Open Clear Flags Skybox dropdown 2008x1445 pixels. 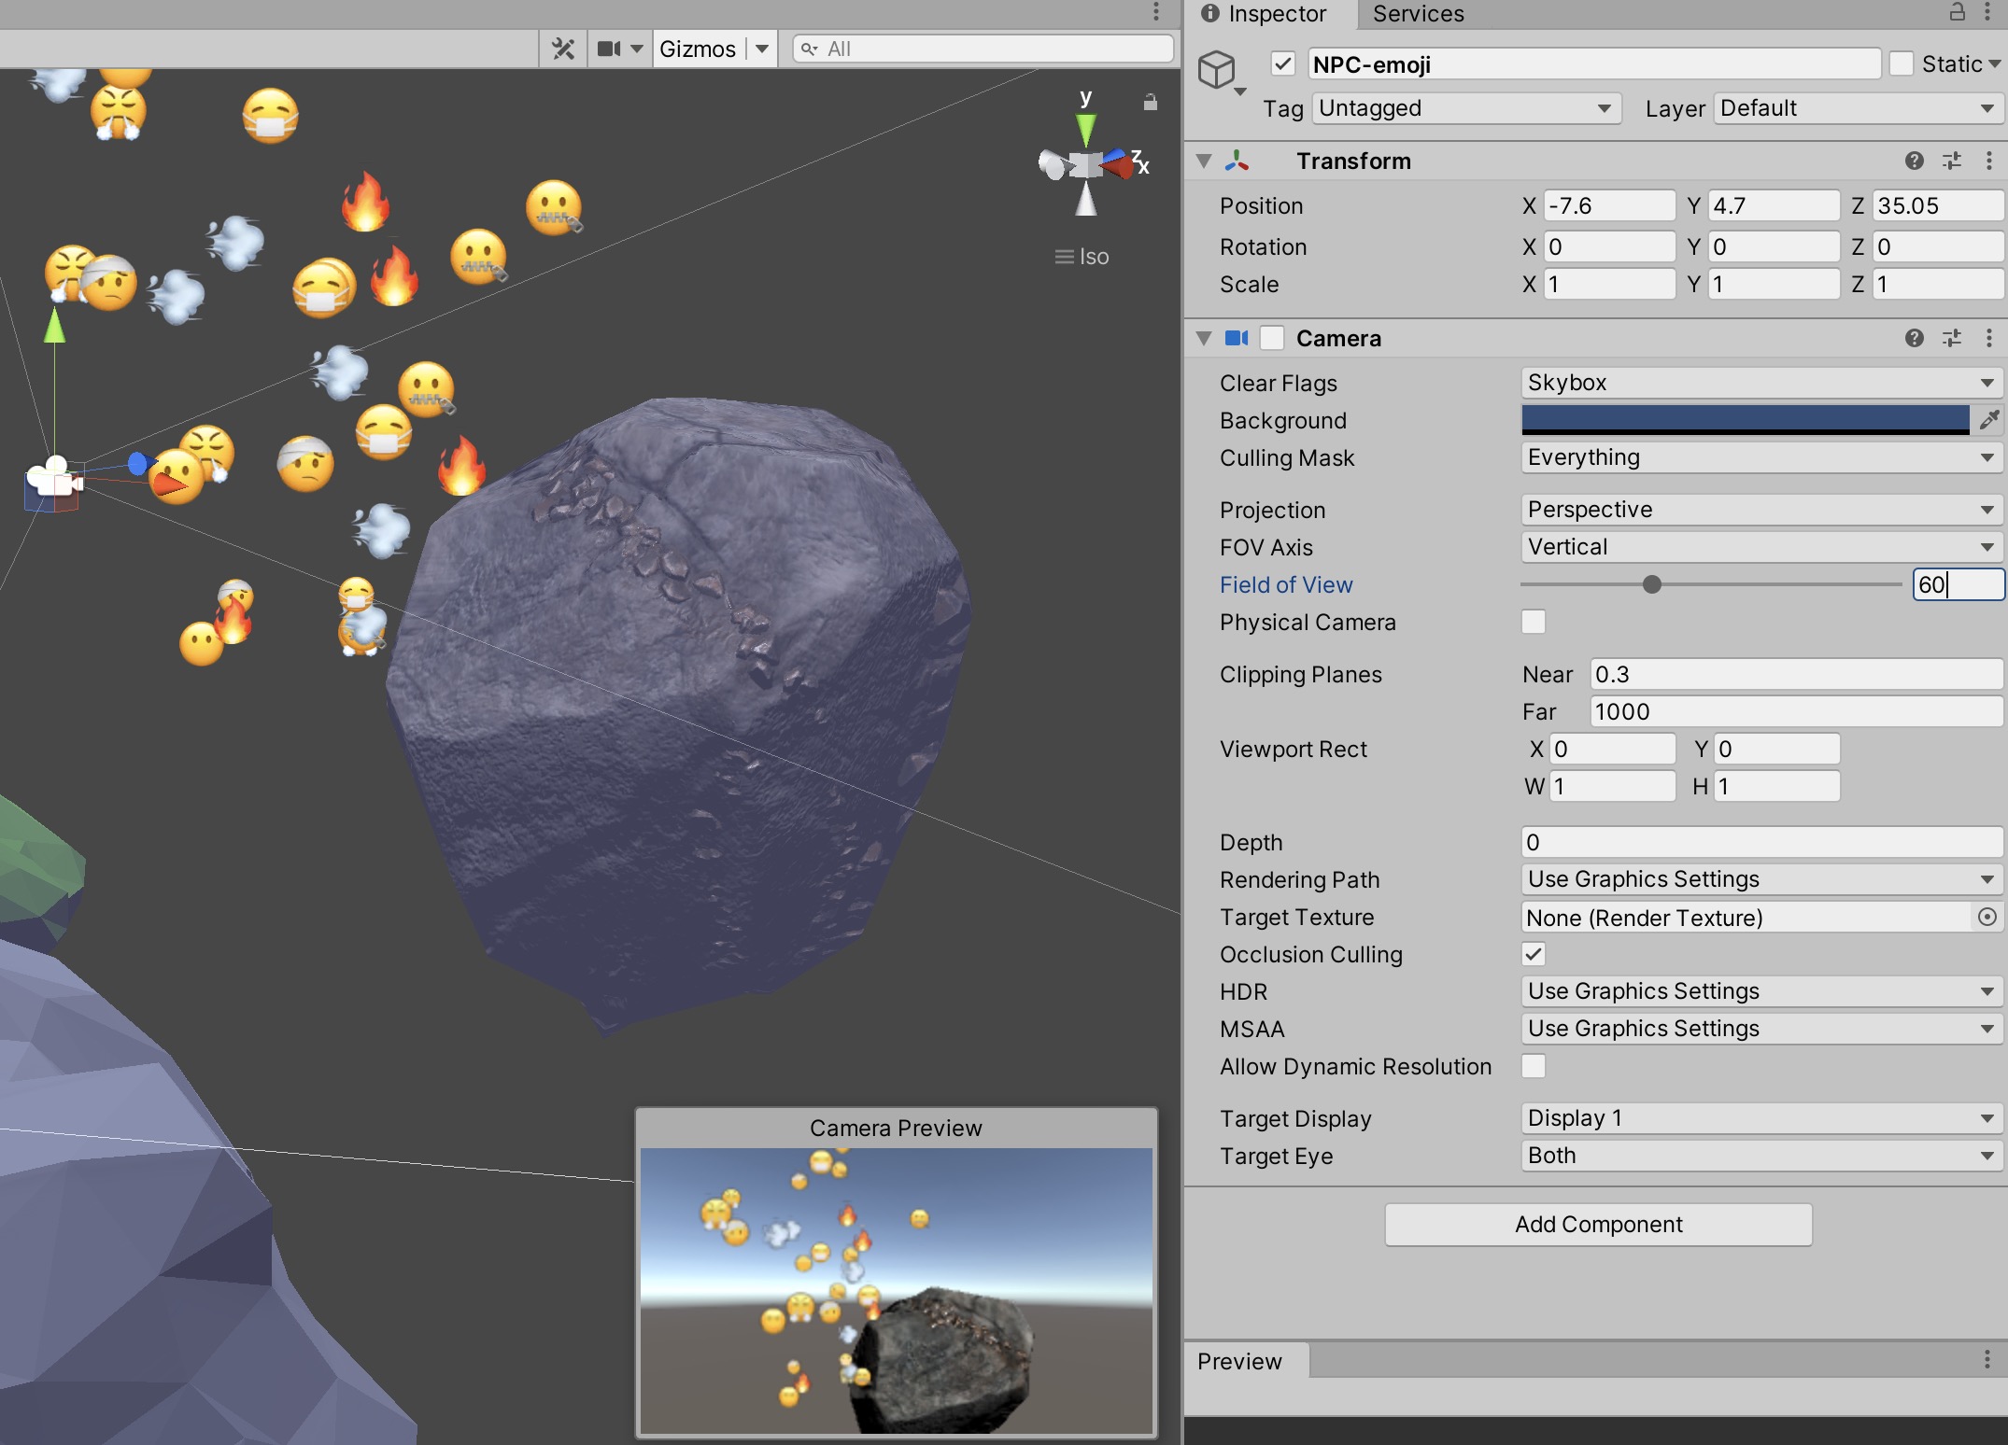pyautogui.click(x=1761, y=383)
